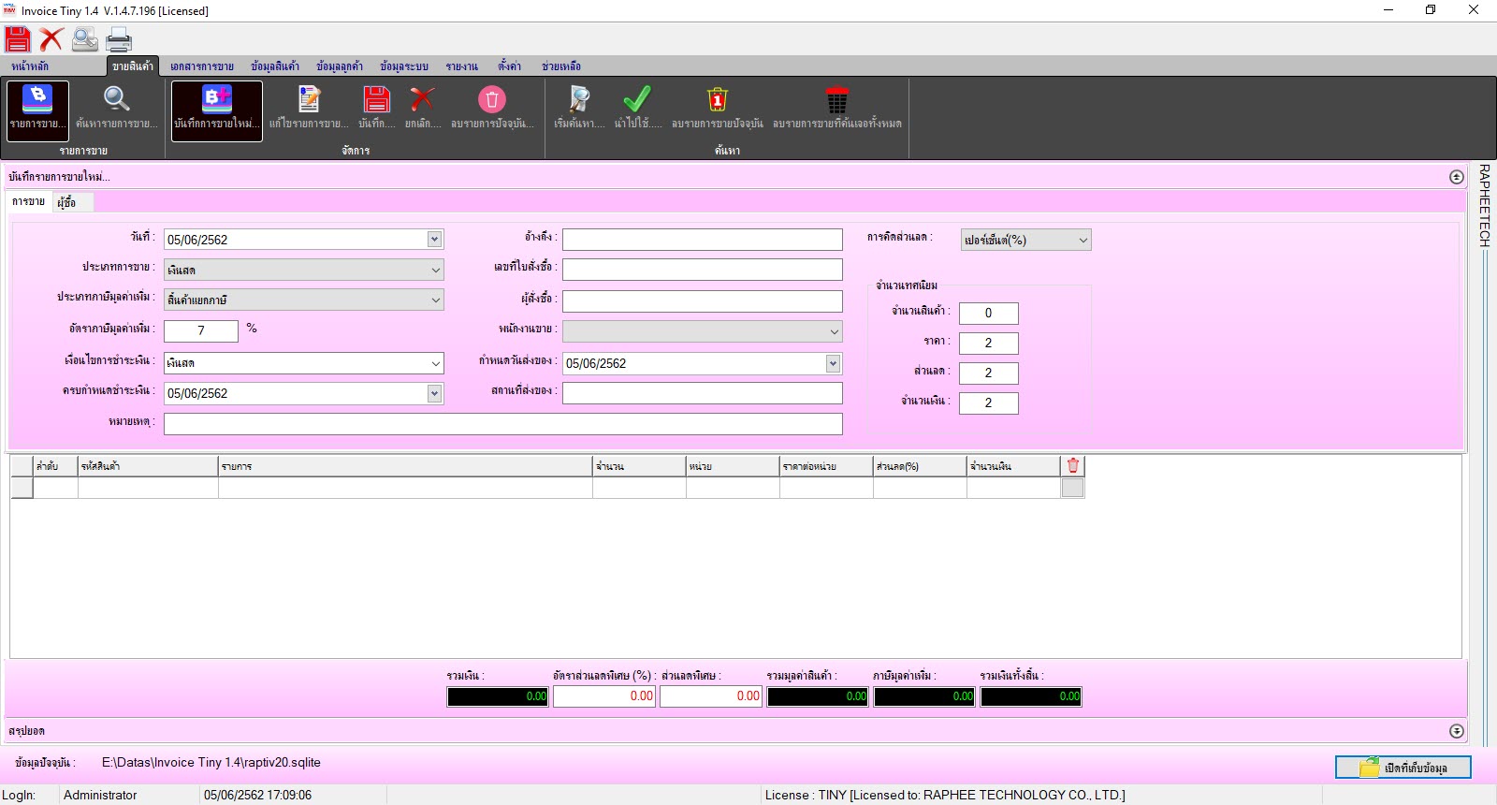Open the ประเภทการขาย sale type dropdown

pyautogui.click(x=435, y=271)
